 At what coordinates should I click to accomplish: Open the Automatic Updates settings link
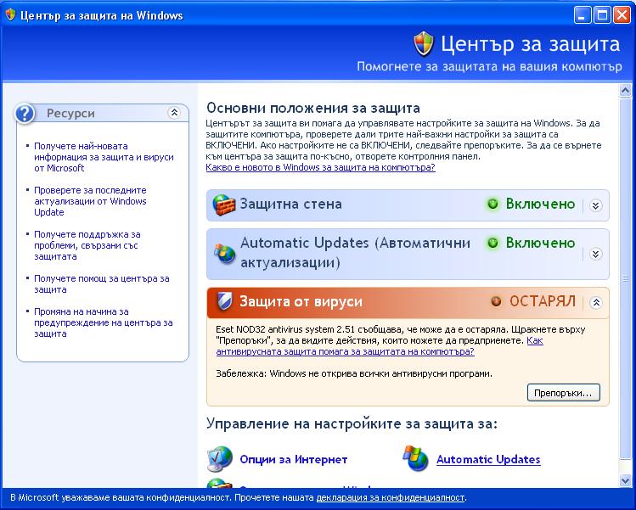click(488, 459)
